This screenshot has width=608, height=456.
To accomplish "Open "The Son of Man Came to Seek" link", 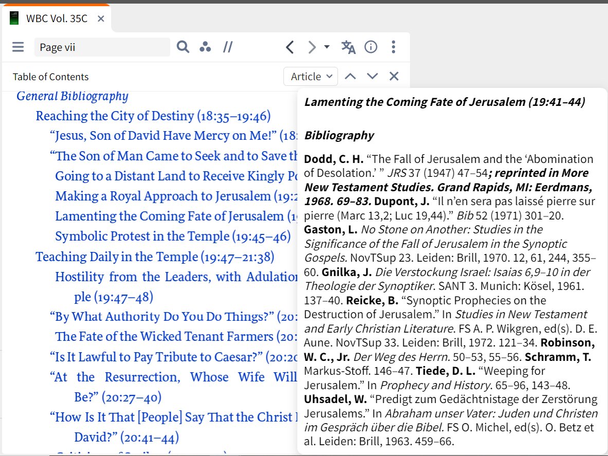I will [173, 156].
